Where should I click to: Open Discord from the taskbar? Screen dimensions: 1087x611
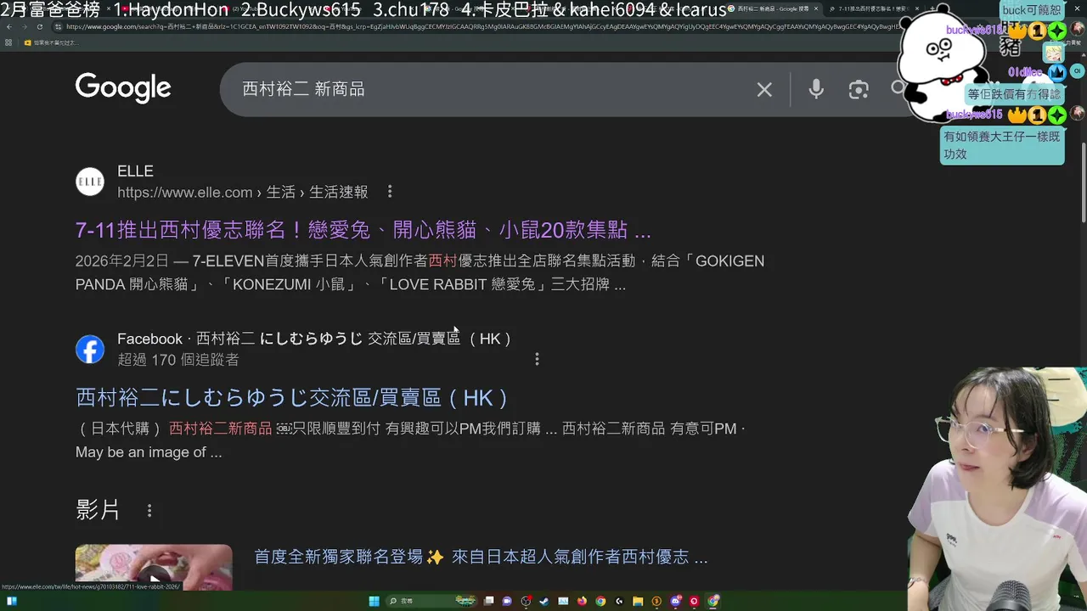(675, 601)
